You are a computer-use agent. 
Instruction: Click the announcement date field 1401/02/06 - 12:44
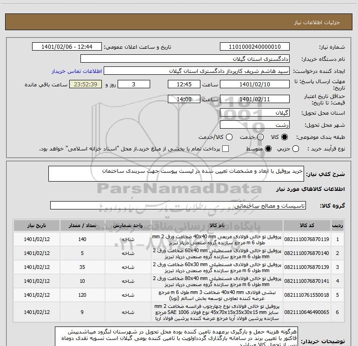(x=67, y=47)
